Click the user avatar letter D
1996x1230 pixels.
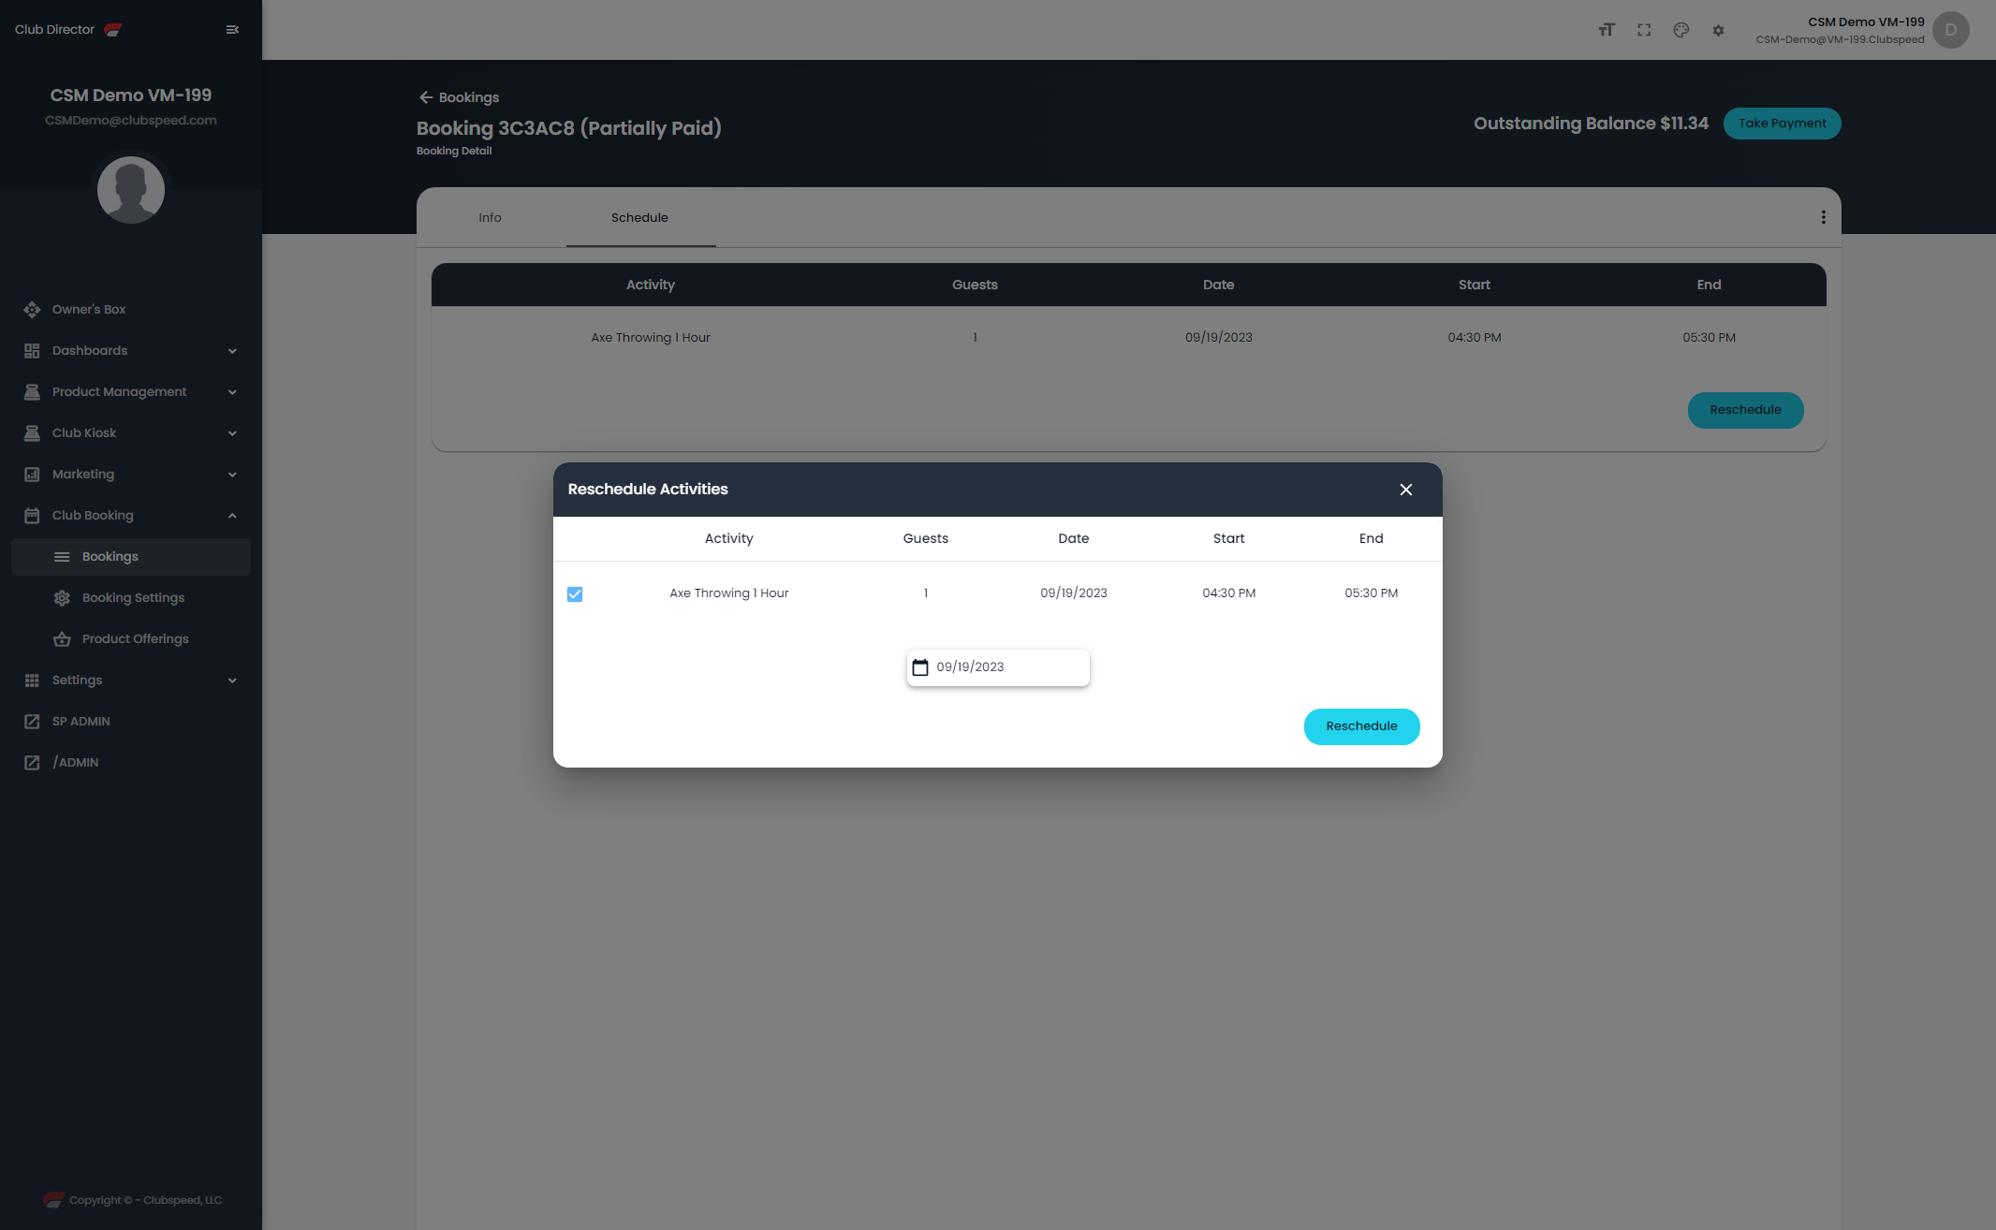[x=1951, y=30]
